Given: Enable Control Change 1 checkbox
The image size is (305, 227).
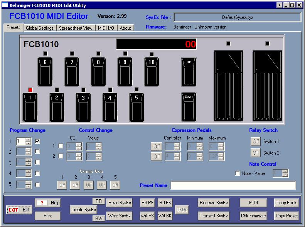Looking at the screenshot, I should pyautogui.click(x=61, y=146).
